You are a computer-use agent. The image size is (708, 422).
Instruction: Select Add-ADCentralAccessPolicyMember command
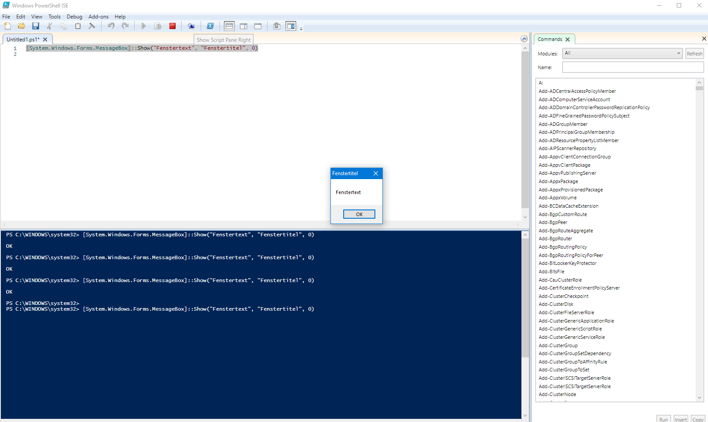tap(577, 91)
